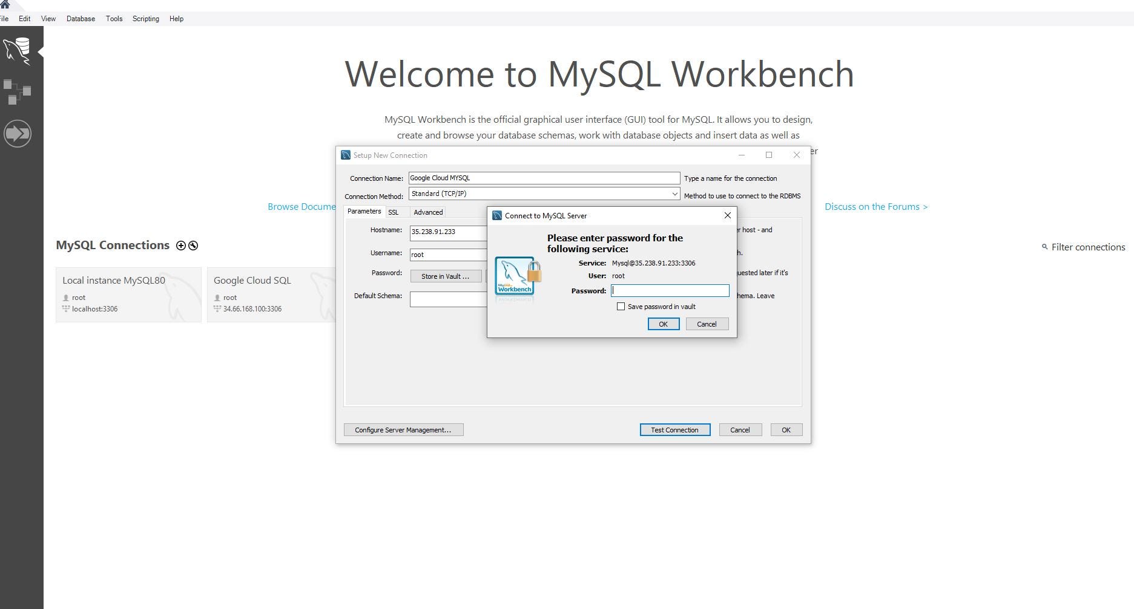Screen dimensions: 1134x609
Task: Open the Database menu
Action: (x=81, y=19)
